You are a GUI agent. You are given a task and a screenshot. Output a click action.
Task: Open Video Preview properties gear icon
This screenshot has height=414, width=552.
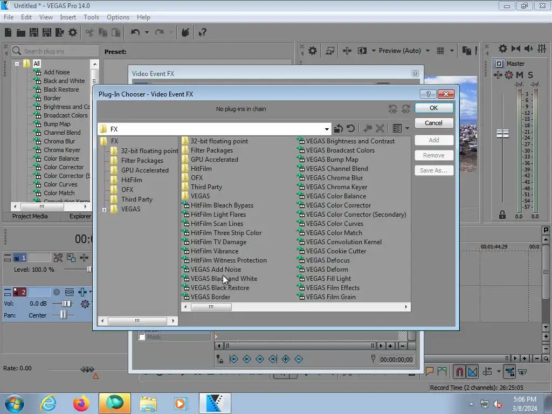pyautogui.click(x=313, y=51)
